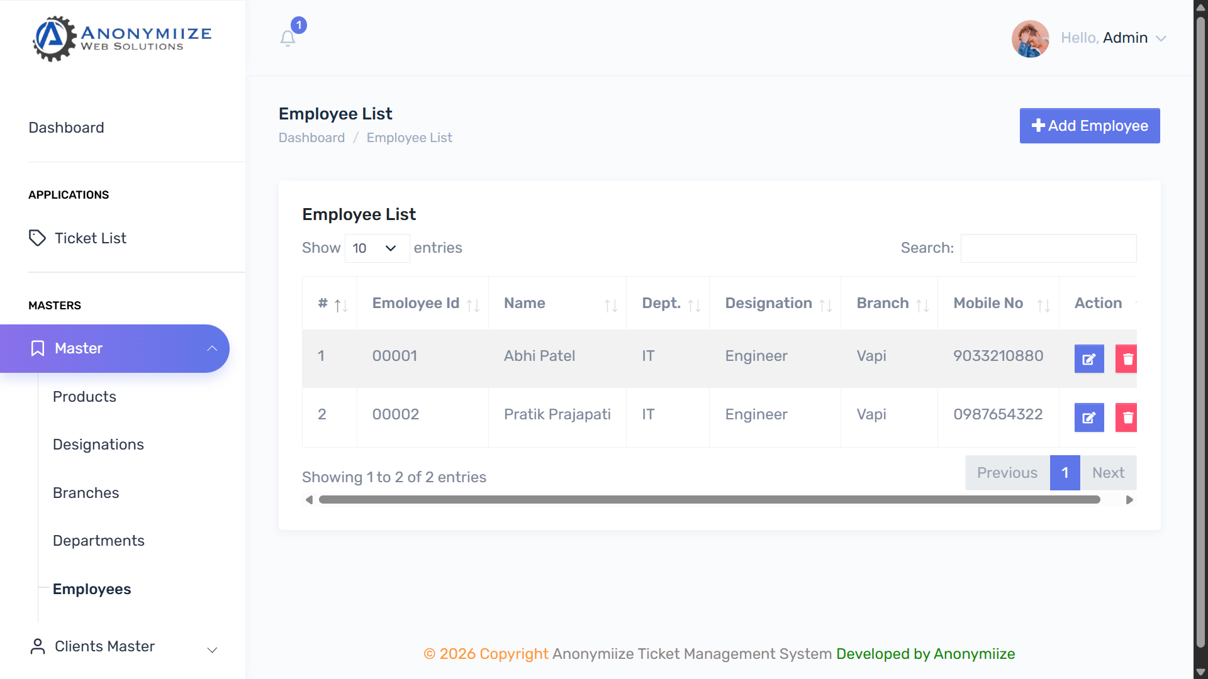The image size is (1208, 679).
Task: Focus the Search input field
Action: pyautogui.click(x=1048, y=248)
